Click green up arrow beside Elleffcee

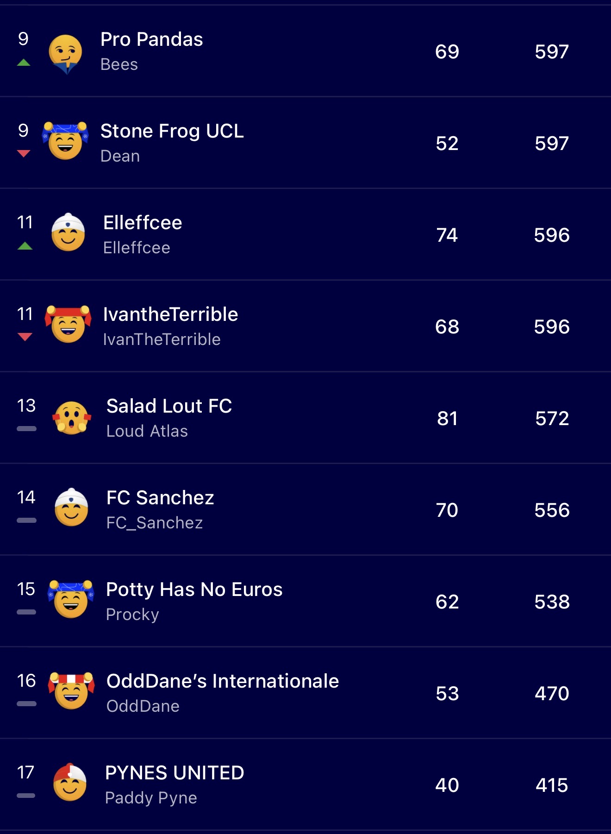(x=25, y=246)
